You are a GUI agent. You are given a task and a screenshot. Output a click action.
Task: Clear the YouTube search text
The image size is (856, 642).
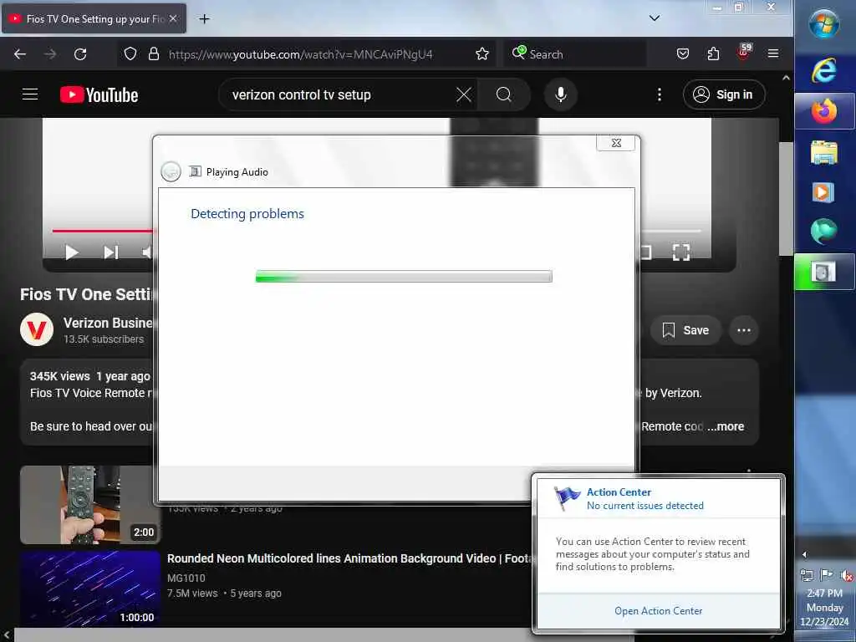tap(463, 95)
